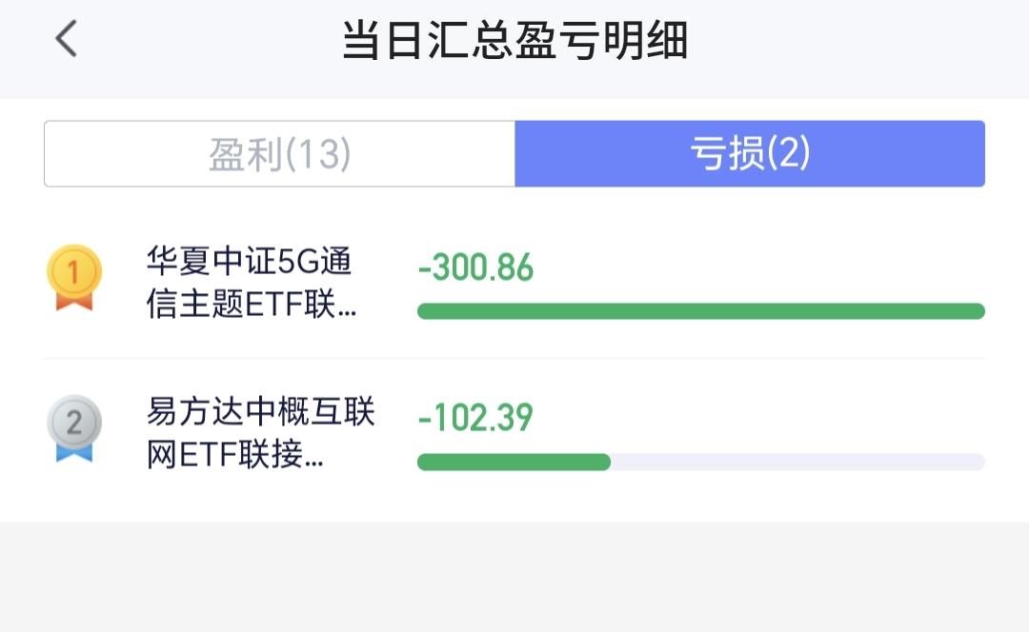Click the number 1 on gold medal
The width and height of the screenshot is (1029, 632).
click(x=73, y=272)
